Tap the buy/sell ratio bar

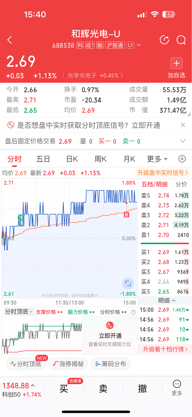tap(165, 243)
